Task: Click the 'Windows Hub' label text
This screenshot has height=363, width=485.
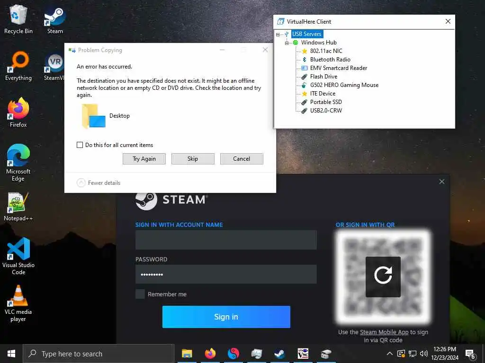Action: (x=319, y=43)
